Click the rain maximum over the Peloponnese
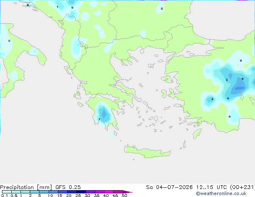Viewport: 255px width, 197px height. pyautogui.click(x=104, y=114)
